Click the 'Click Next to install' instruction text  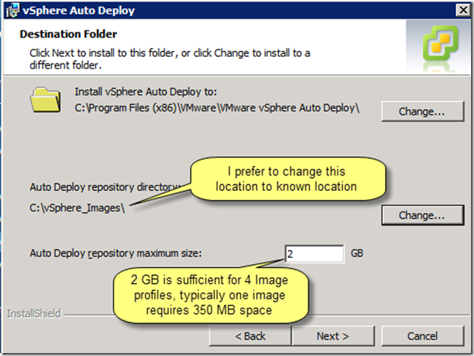click(169, 59)
